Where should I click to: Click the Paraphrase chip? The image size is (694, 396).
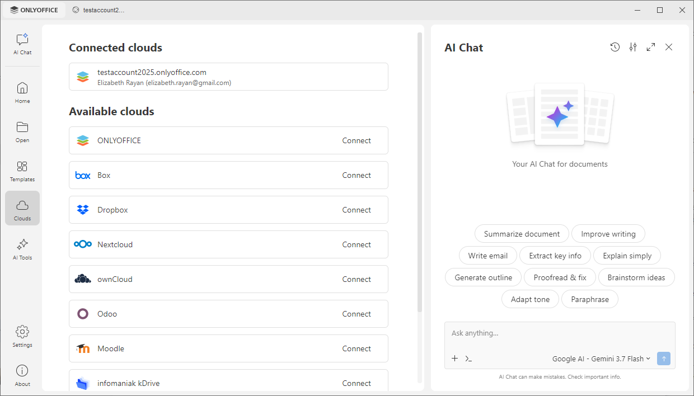(590, 299)
